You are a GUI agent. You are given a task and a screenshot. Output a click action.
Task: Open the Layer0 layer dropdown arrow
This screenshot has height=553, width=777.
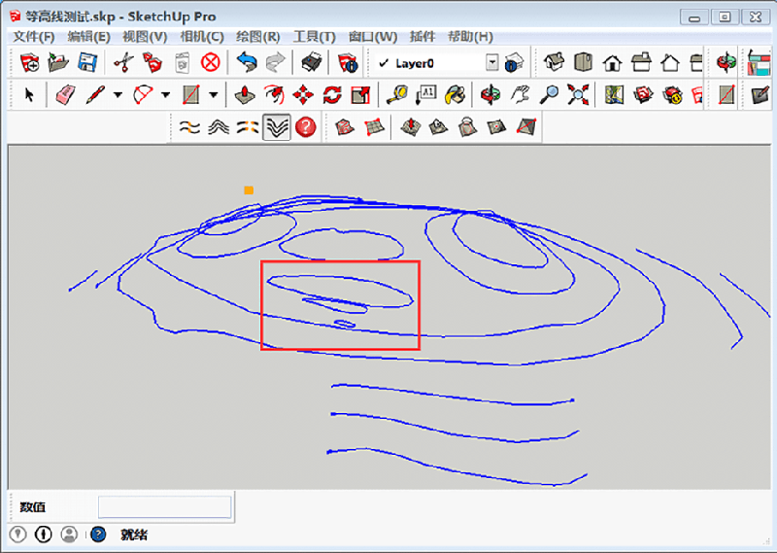point(492,62)
